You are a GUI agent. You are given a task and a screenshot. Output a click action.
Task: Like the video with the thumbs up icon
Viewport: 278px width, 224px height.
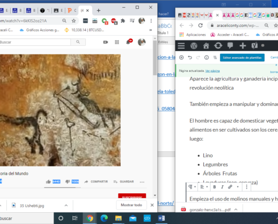point(48,181)
